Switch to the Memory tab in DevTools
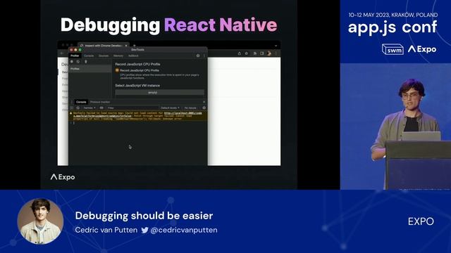Screen dimensions: 451x253 pos(118,56)
